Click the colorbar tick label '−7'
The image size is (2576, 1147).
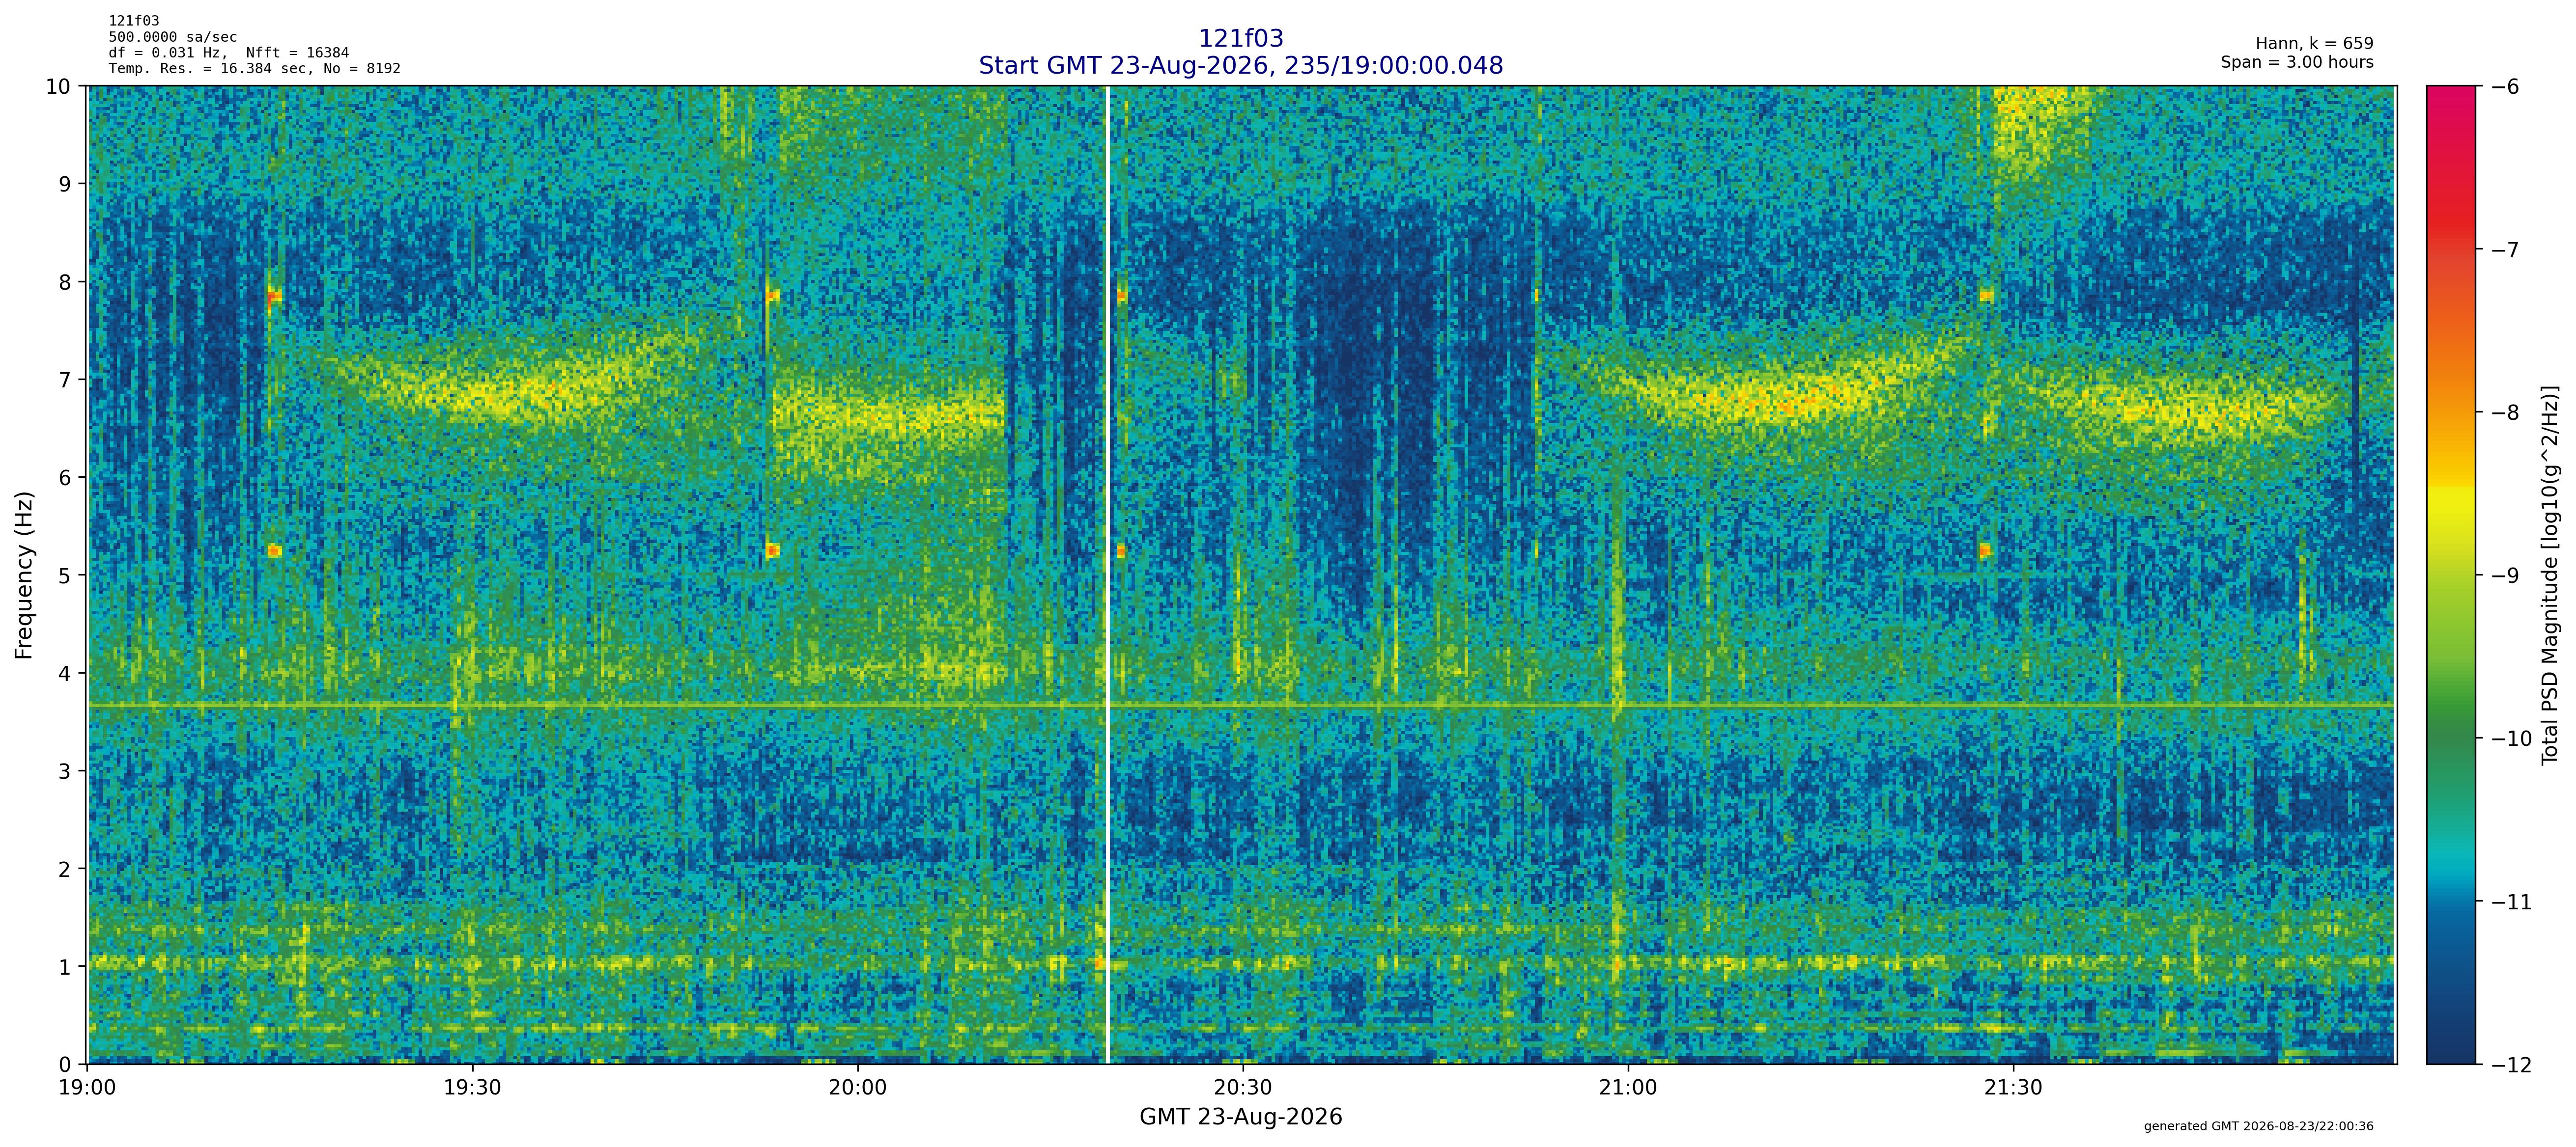click(x=2505, y=250)
